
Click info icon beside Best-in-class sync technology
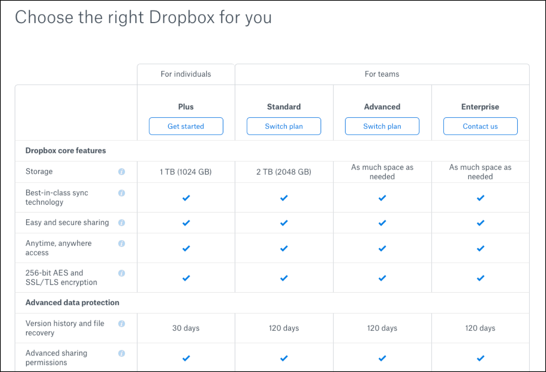point(122,193)
